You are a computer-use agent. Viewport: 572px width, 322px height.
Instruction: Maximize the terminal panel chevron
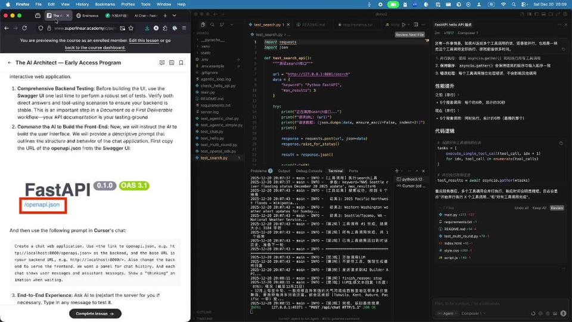416,171
